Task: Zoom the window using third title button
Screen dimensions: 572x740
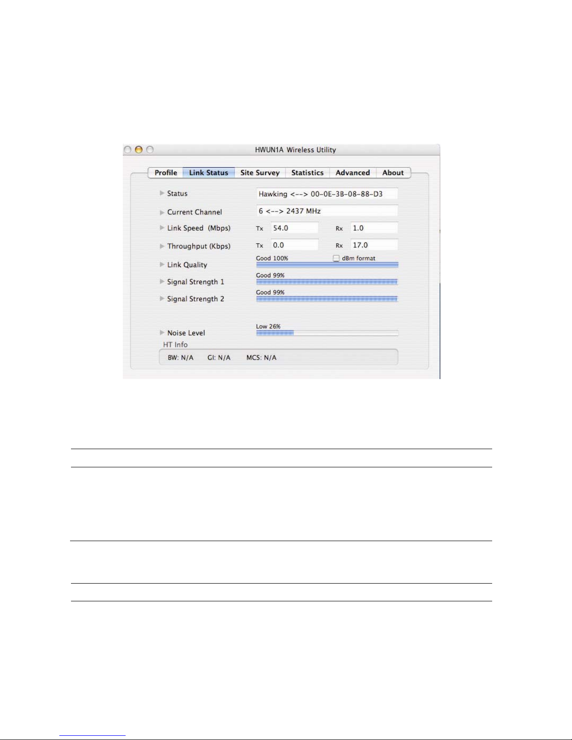Action: (150, 149)
